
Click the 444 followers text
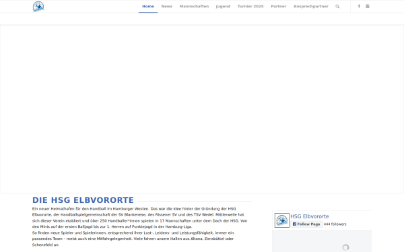tap(335, 224)
